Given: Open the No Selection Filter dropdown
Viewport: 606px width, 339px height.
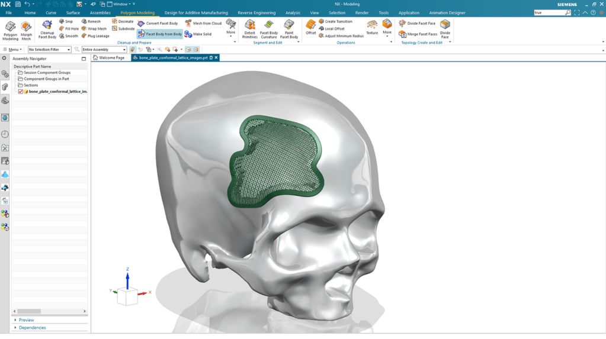Looking at the screenshot, I should click(50, 50).
